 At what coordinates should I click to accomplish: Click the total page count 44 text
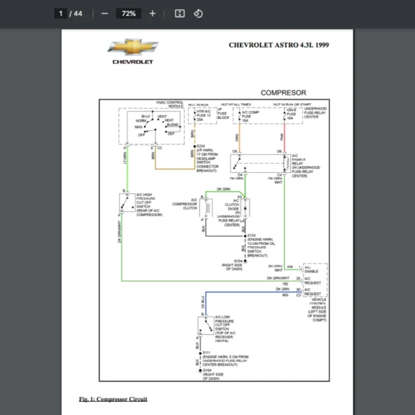[x=77, y=13]
